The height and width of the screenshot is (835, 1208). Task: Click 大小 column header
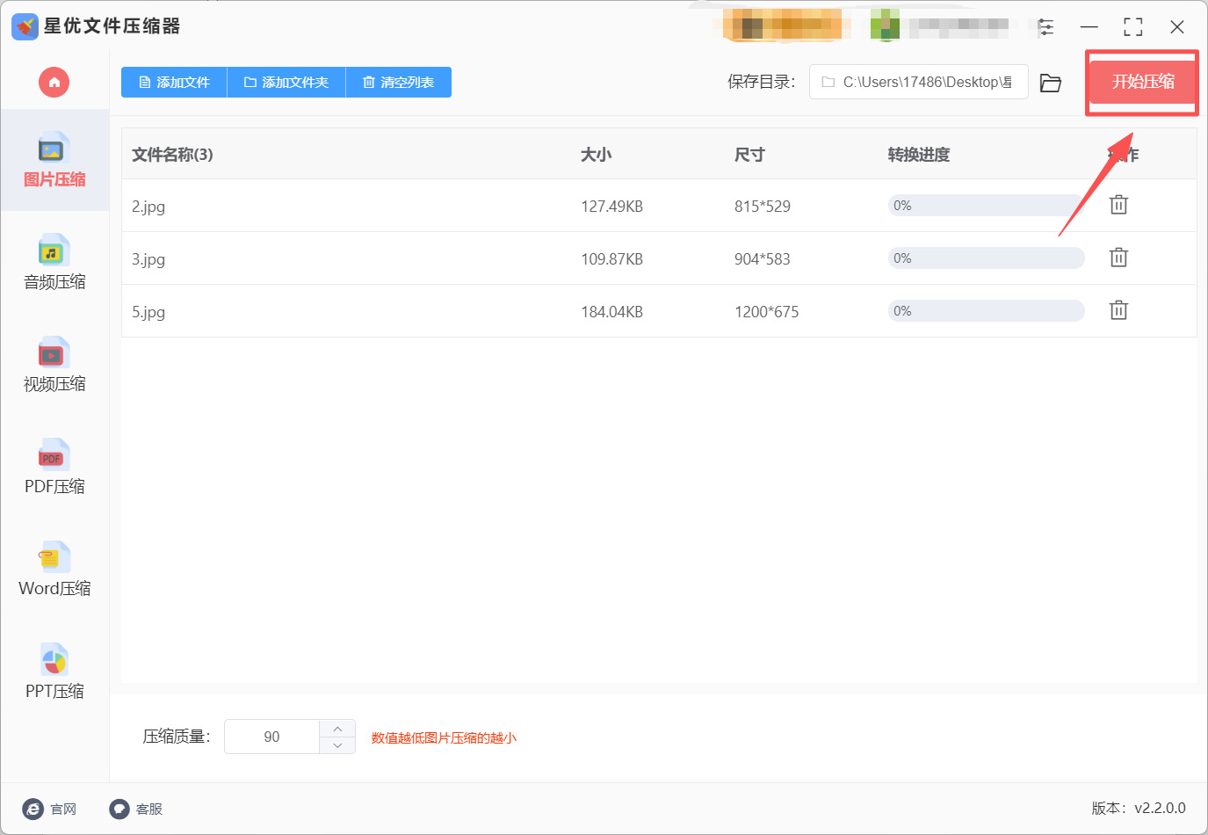point(596,155)
